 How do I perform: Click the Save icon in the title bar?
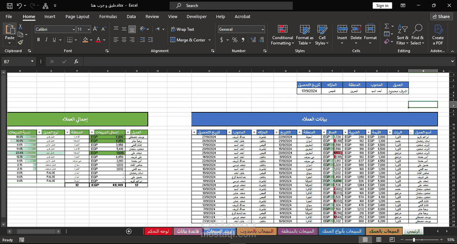(x=9, y=5)
